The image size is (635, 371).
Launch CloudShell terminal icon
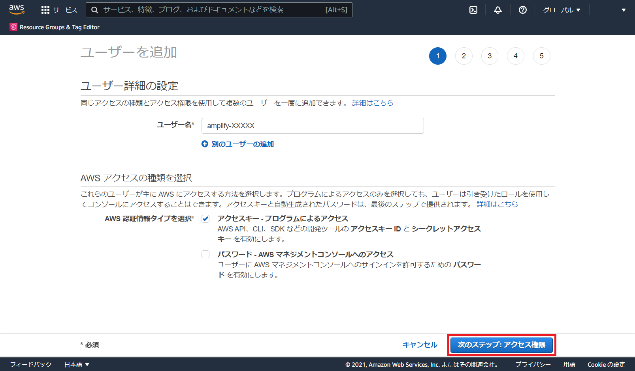tap(473, 10)
